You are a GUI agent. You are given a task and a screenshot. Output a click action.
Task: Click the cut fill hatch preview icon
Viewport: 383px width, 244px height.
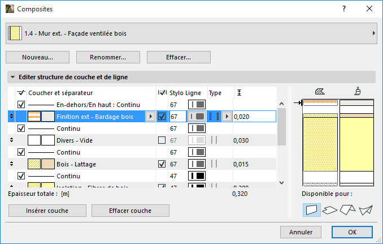319,91
